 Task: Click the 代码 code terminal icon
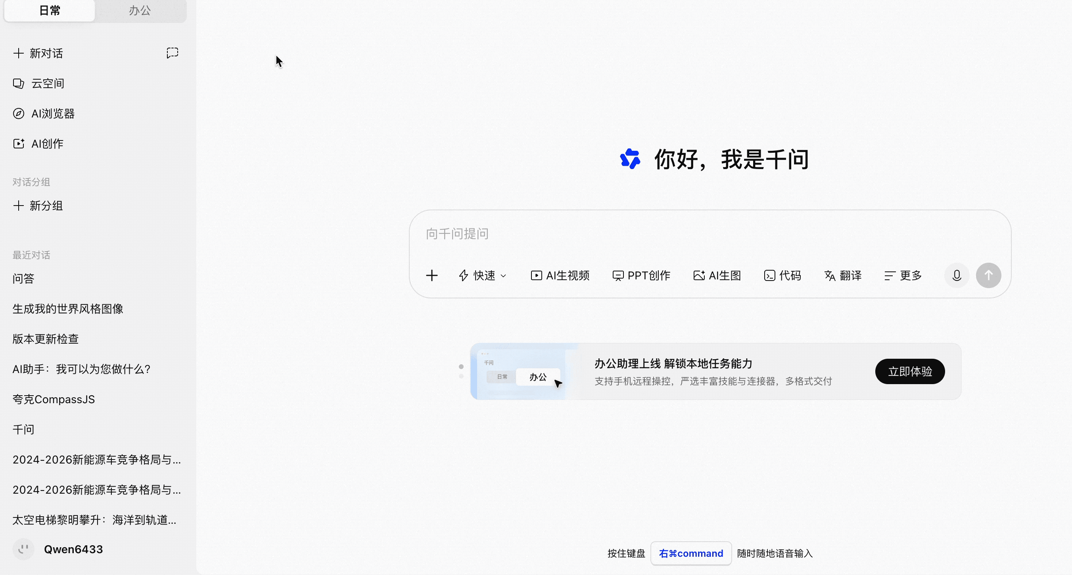click(x=769, y=276)
